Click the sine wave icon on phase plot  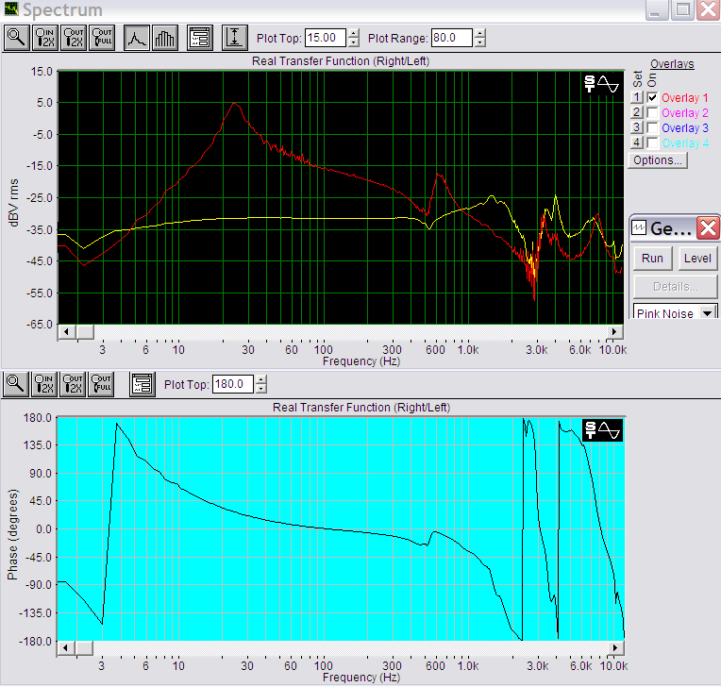click(610, 430)
